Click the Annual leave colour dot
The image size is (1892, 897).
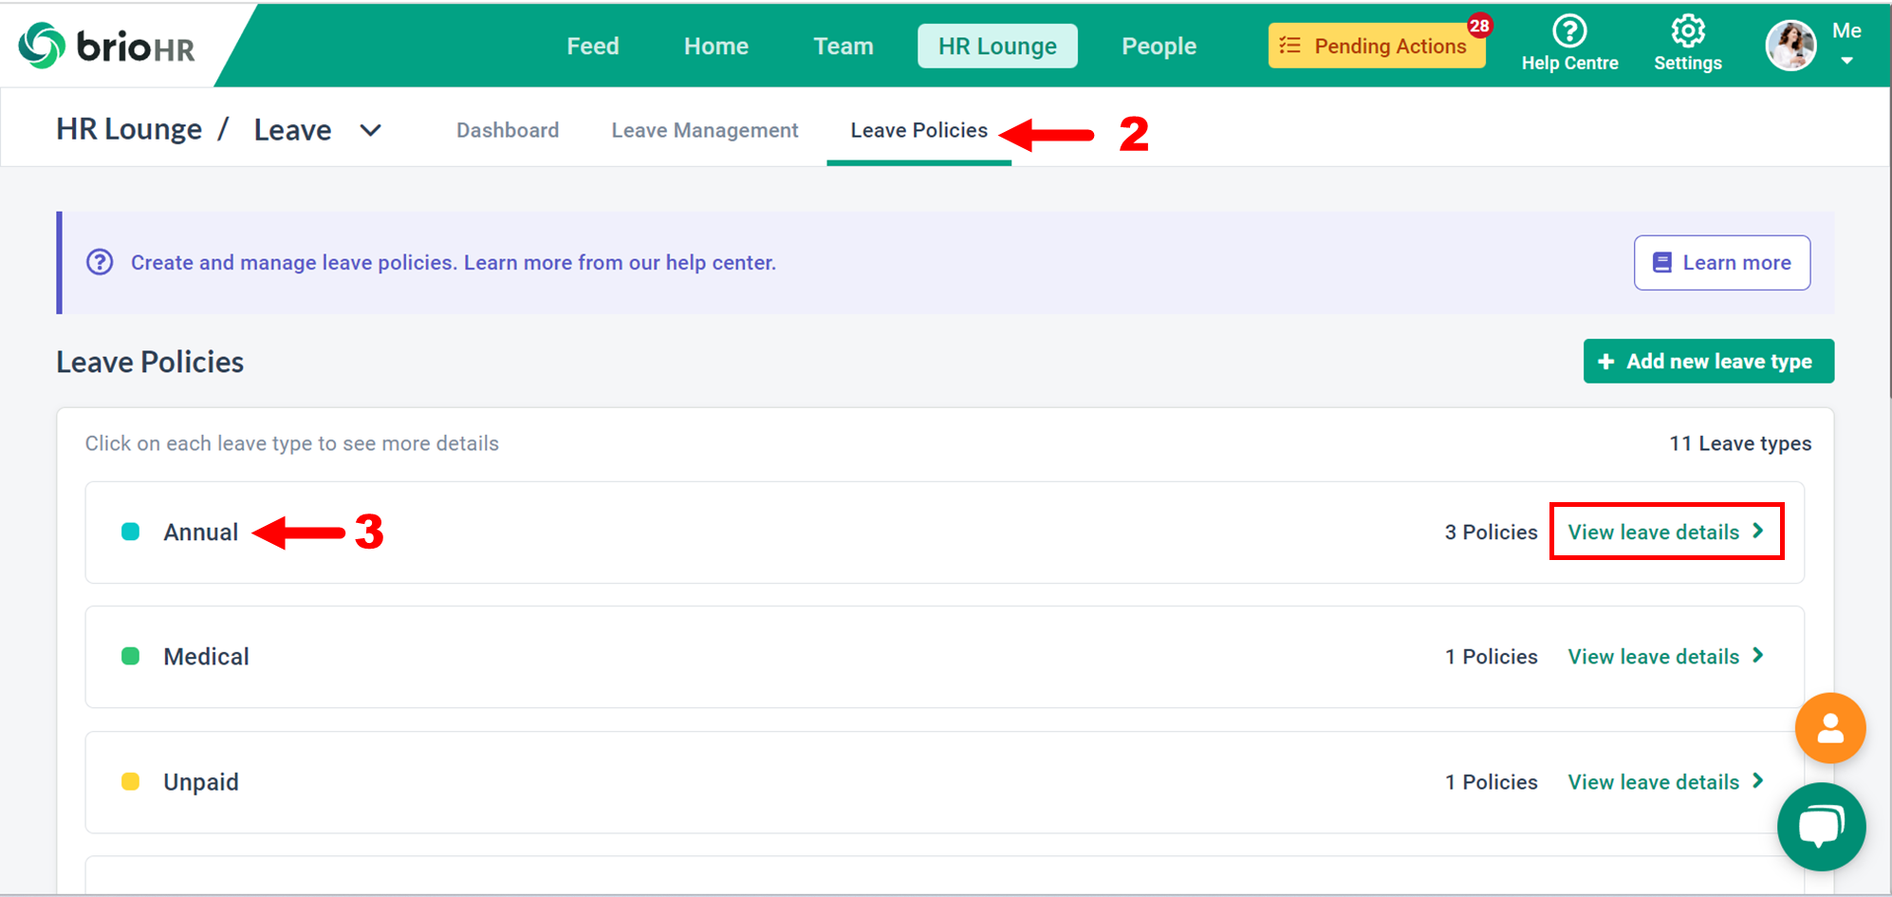click(131, 532)
